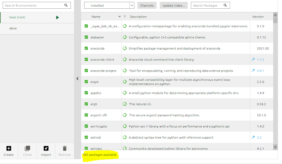This screenshot has height=164, width=282.
Task: Uncheck the anaconda-client package checkbox
Action: (x=86, y=59)
